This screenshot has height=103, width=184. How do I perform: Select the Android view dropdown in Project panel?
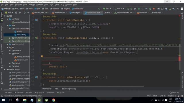(x=9, y=13)
